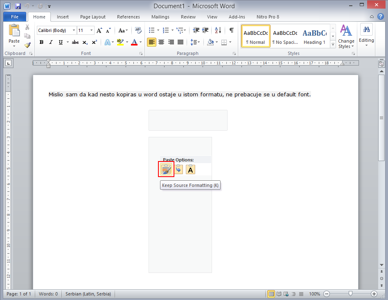Expand the Multilevel List dropdown
Screen dimensions: 388x300
[x=185, y=30]
